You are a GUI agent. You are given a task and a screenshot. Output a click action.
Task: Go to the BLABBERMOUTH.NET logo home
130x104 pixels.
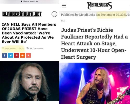point(22,14)
